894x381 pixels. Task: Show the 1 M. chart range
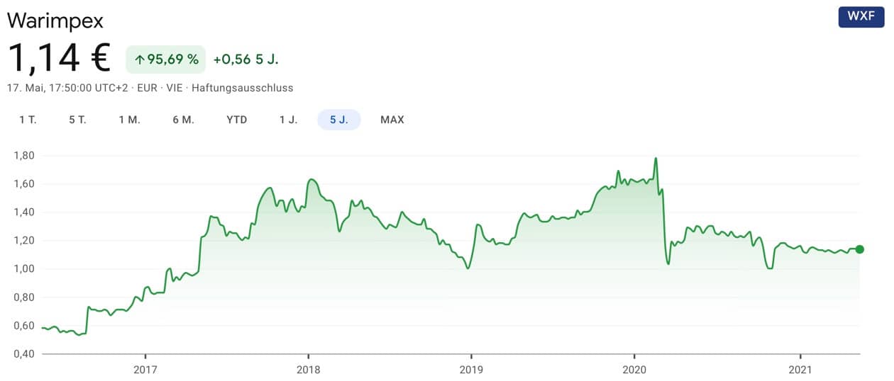[x=129, y=120]
